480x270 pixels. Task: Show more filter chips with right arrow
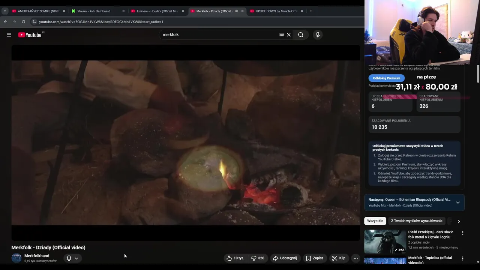458,221
